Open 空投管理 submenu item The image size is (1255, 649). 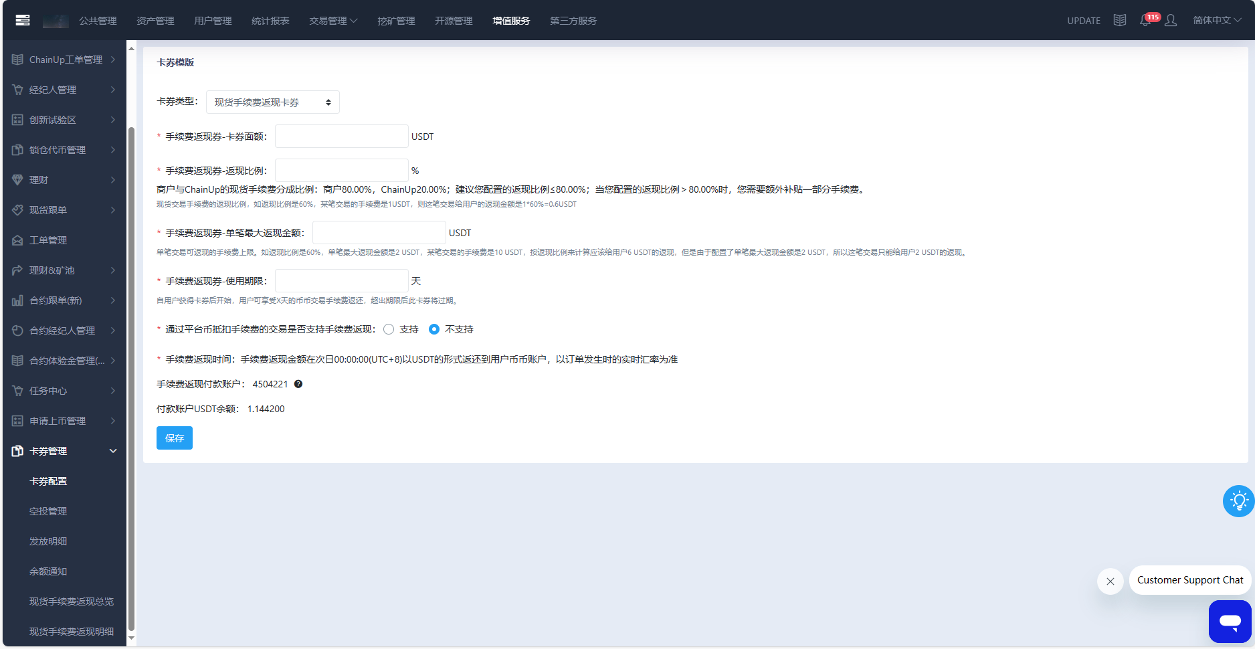coord(48,511)
